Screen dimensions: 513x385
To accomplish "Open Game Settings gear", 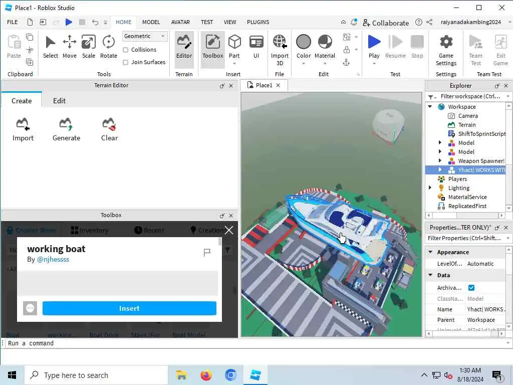I will [446, 50].
